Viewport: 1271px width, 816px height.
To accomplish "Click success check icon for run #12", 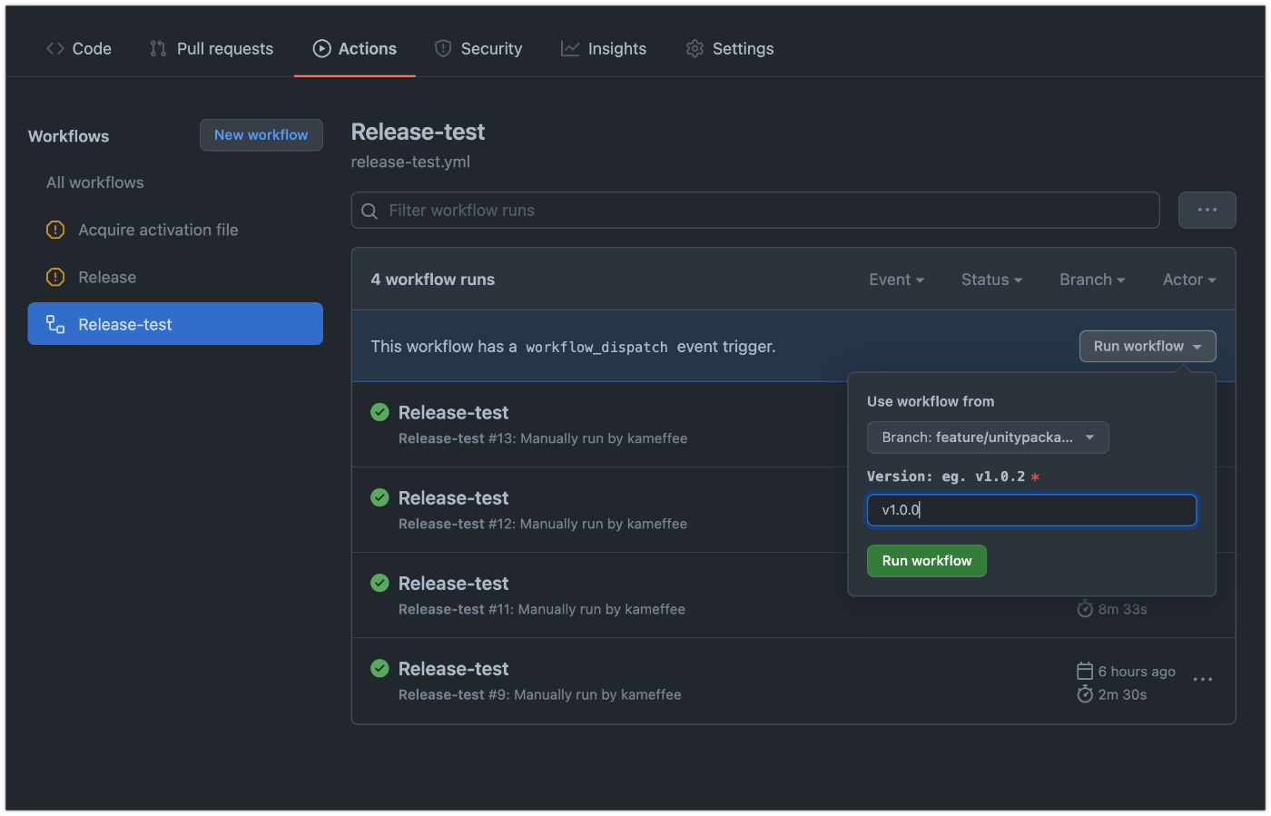I will click(380, 497).
